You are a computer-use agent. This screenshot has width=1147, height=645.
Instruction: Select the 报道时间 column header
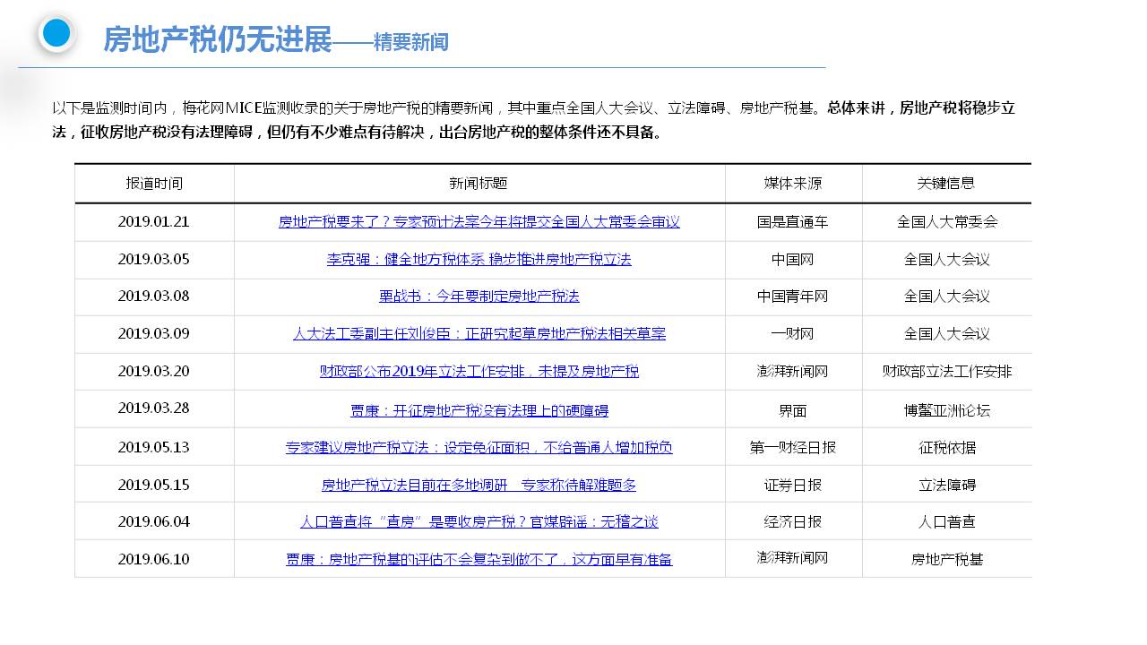click(x=154, y=184)
